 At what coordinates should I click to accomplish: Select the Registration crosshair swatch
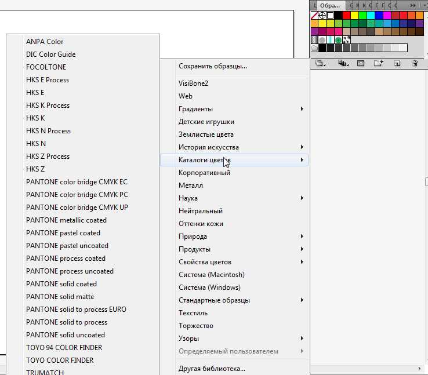[x=322, y=15]
